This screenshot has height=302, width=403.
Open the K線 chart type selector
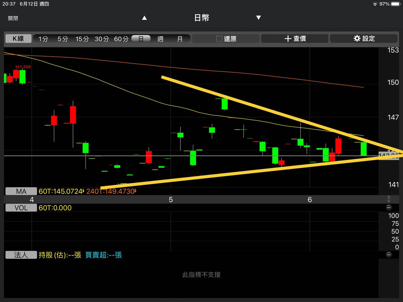18,39
